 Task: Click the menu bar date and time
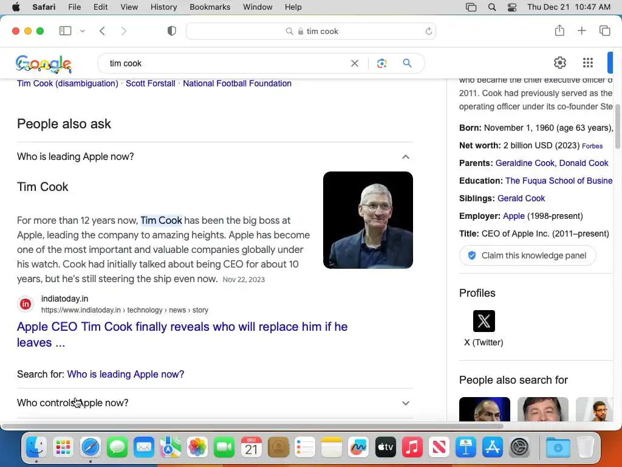click(x=569, y=7)
